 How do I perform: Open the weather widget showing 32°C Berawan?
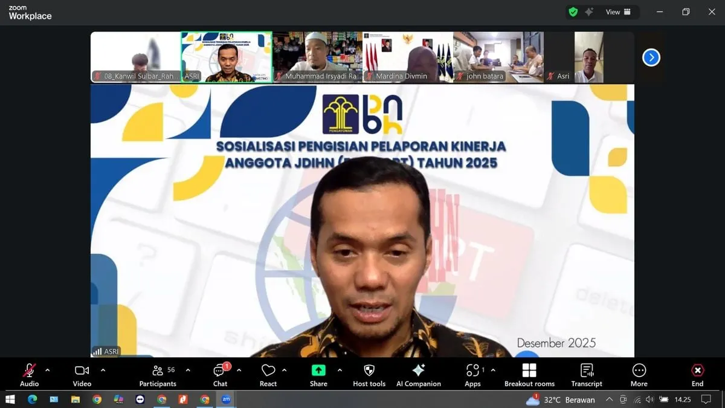(x=560, y=400)
